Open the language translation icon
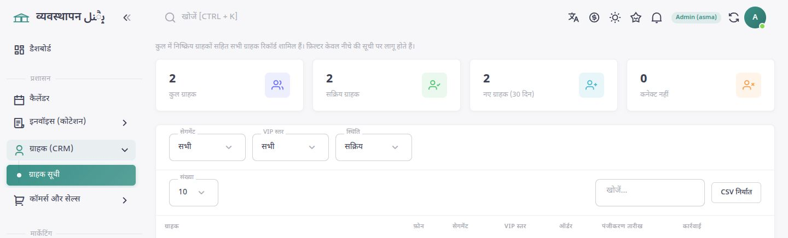Screen dimensions: 788x238 (x=573, y=17)
